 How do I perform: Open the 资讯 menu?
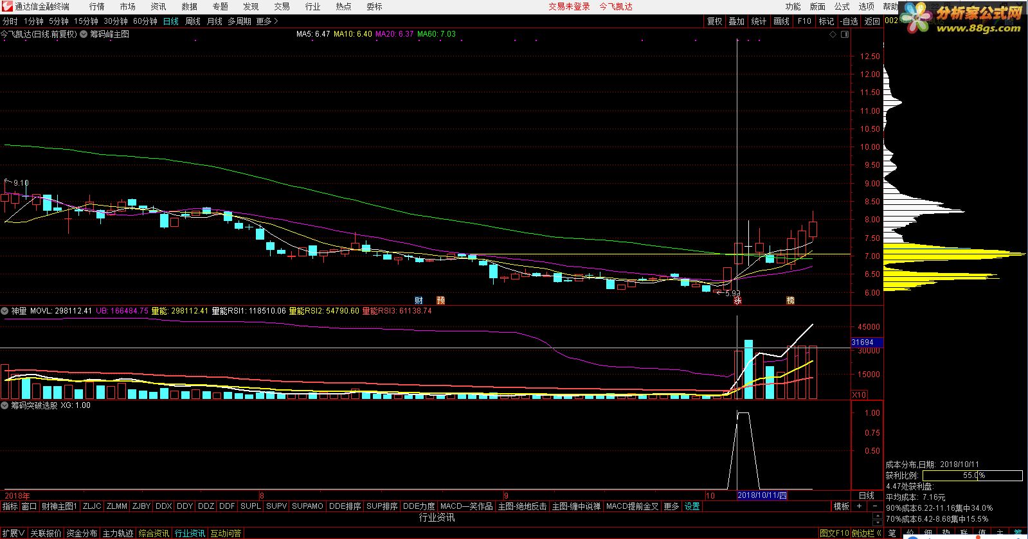click(x=159, y=6)
